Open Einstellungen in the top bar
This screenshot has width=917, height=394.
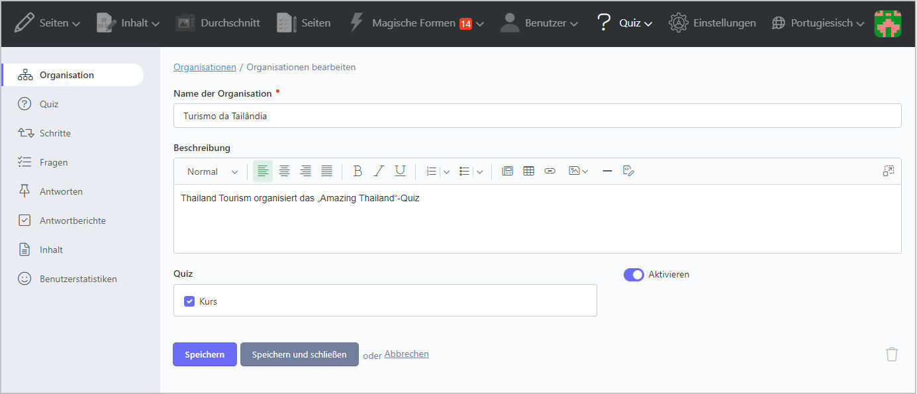712,23
